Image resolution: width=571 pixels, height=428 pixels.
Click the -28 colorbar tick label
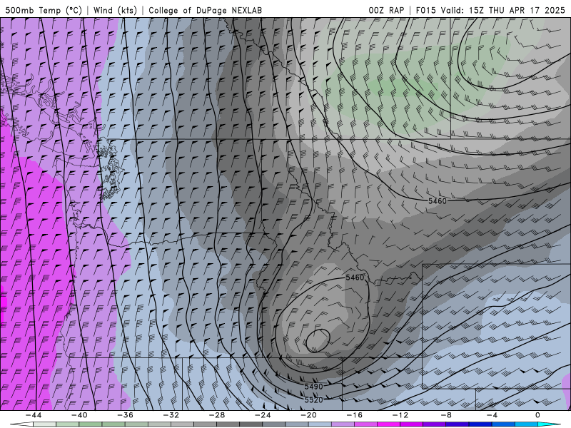217,415
